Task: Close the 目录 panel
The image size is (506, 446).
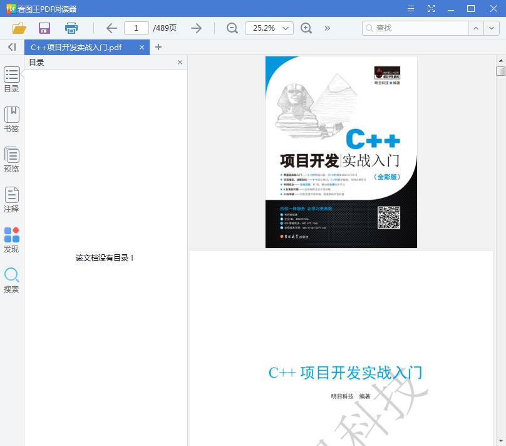Action: (x=180, y=62)
